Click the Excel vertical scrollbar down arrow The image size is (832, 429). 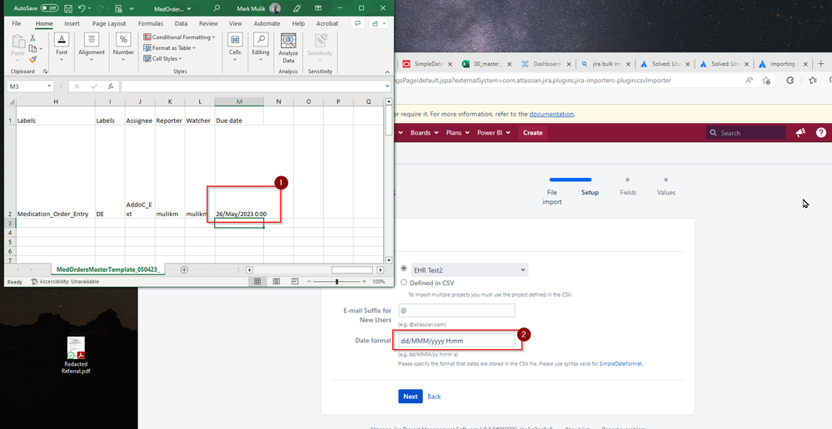pos(388,260)
